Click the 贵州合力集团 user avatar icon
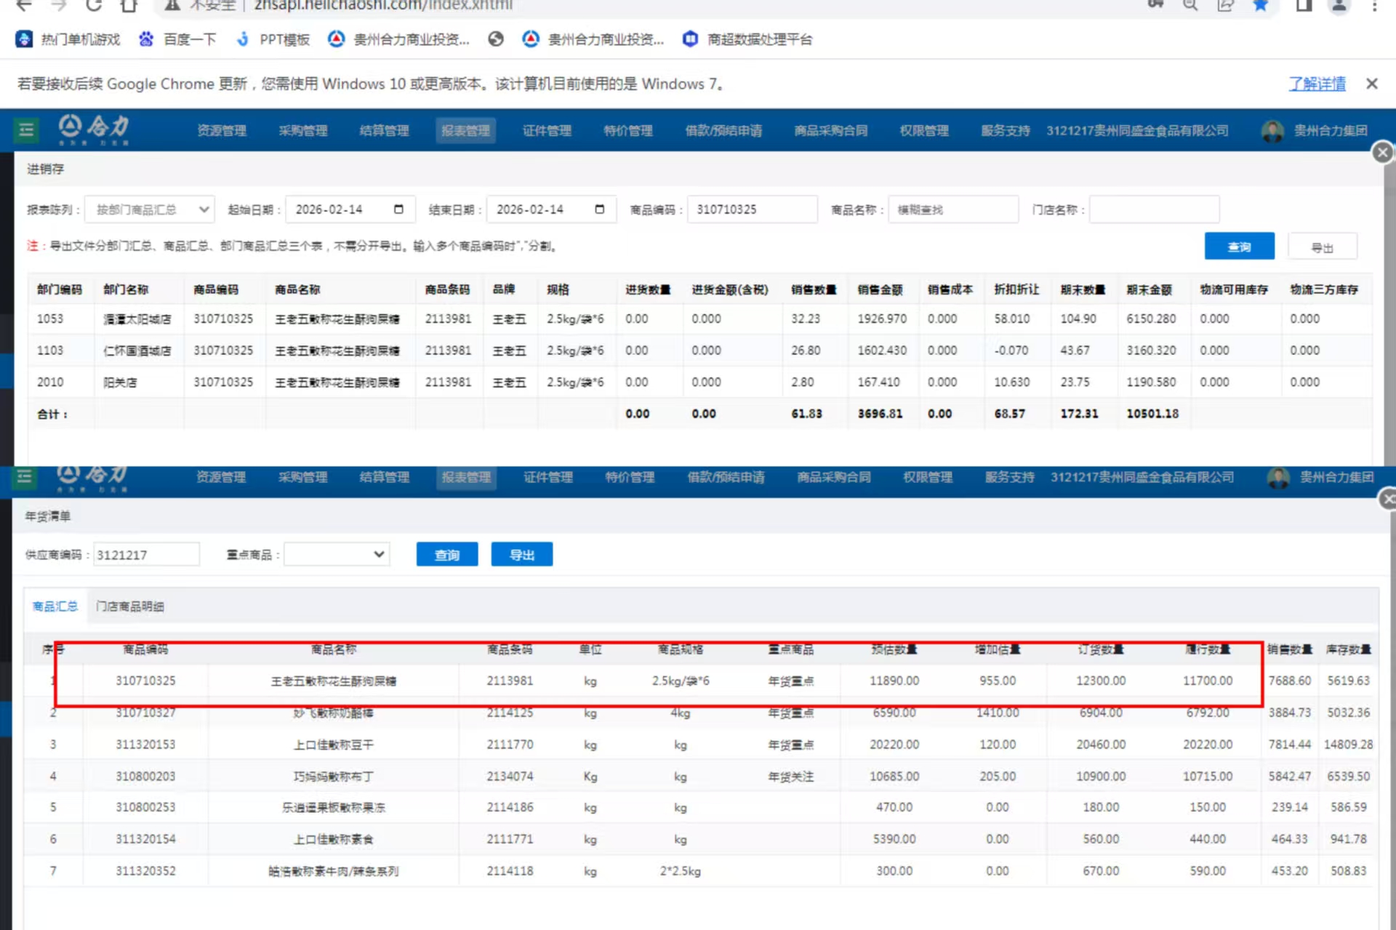1396x930 pixels. pyautogui.click(x=1272, y=131)
